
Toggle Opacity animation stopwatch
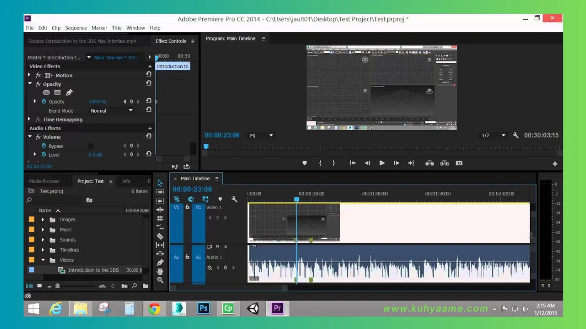(44, 101)
